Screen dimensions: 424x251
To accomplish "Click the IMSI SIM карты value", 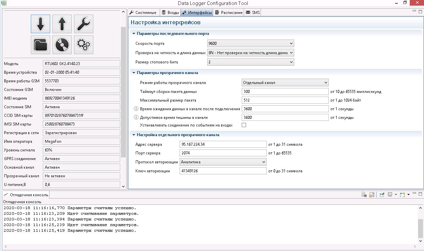I will pos(81,124).
